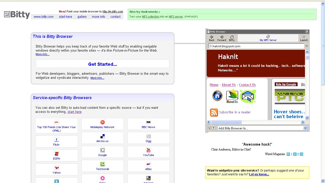This screenshot has width=325, height=183.
Task: Click 'Also try Andromeda' link
Action: click(x=145, y=12)
